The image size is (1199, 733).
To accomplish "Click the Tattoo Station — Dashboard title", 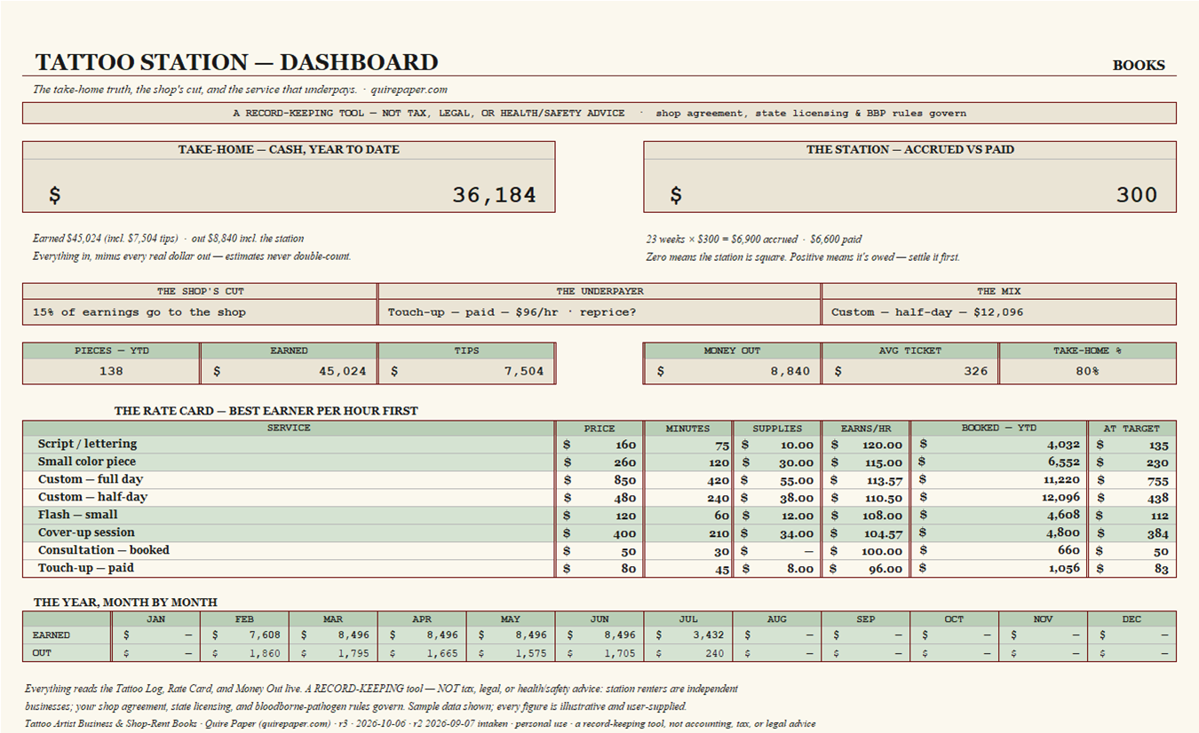I will (x=236, y=63).
